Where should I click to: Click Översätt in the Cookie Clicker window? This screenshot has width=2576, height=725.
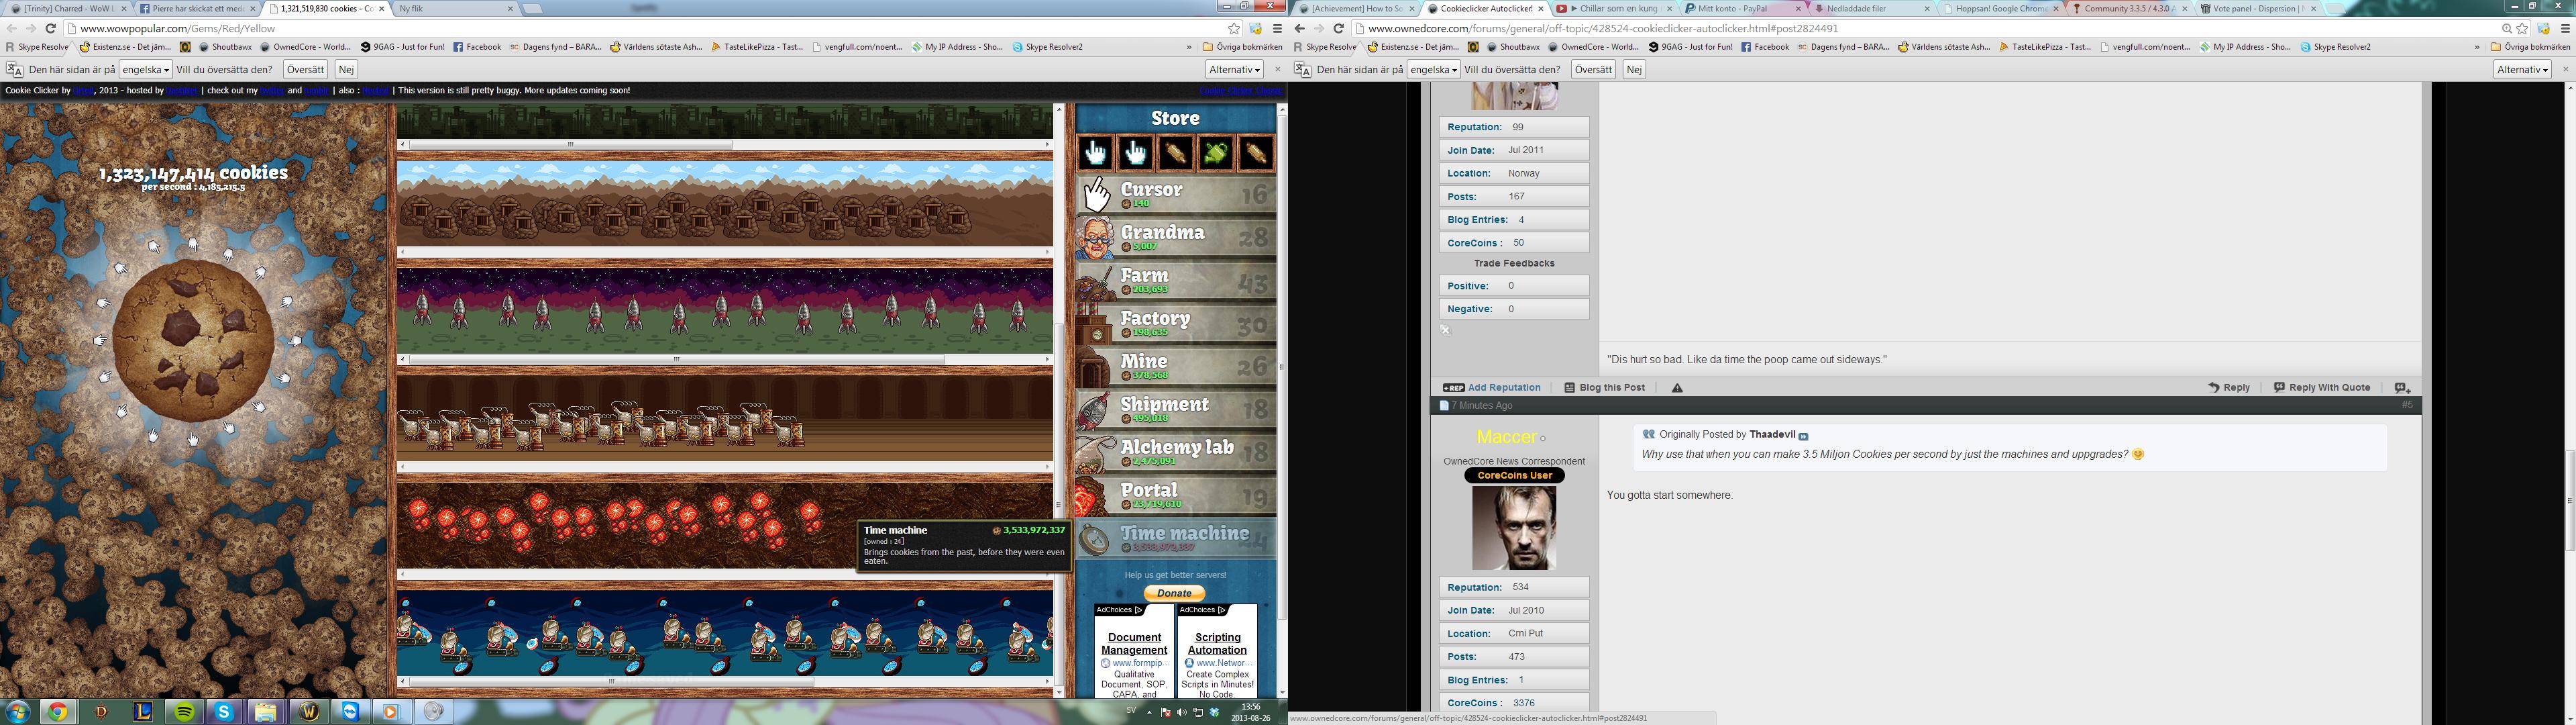pos(305,69)
